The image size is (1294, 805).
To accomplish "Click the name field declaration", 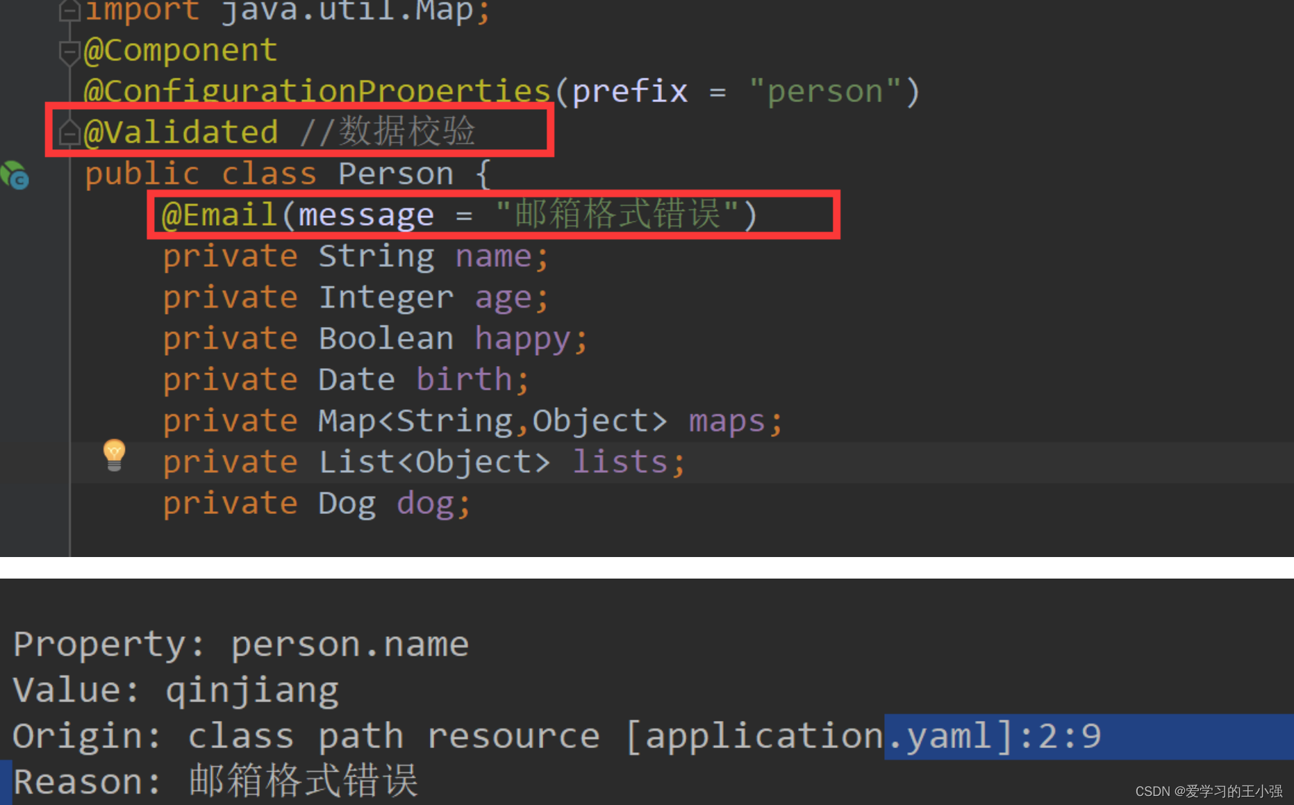I will click(356, 256).
